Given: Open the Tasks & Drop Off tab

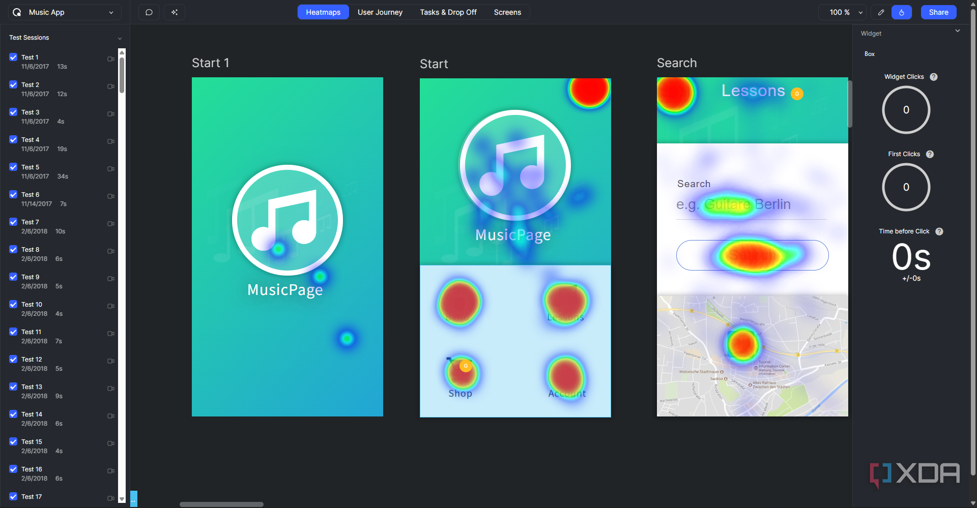Looking at the screenshot, I should coord(448,12).
